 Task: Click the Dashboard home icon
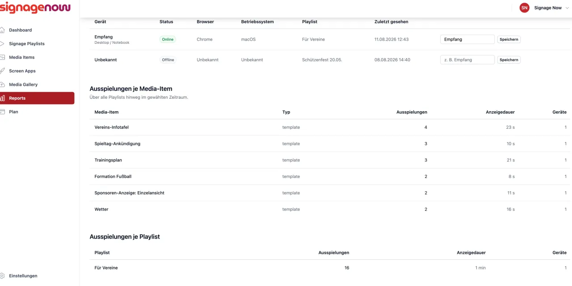pos(2,30)
